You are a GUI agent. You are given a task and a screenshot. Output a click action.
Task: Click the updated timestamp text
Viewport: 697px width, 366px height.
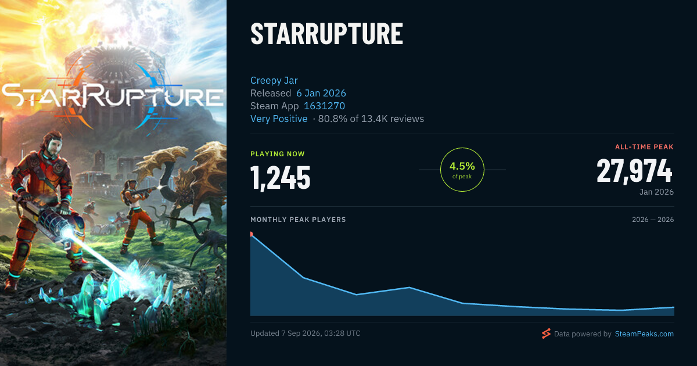click(306, 333)
